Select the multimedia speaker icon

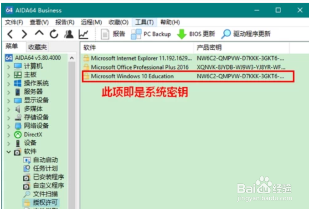point(18,109)
